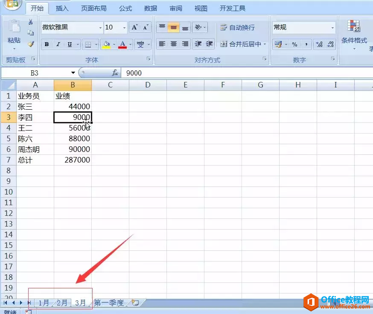
Task: Expand font color dropdown arrow
Action: point(130,44)
